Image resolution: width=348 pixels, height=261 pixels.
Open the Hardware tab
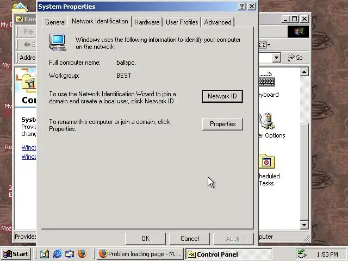147,22
